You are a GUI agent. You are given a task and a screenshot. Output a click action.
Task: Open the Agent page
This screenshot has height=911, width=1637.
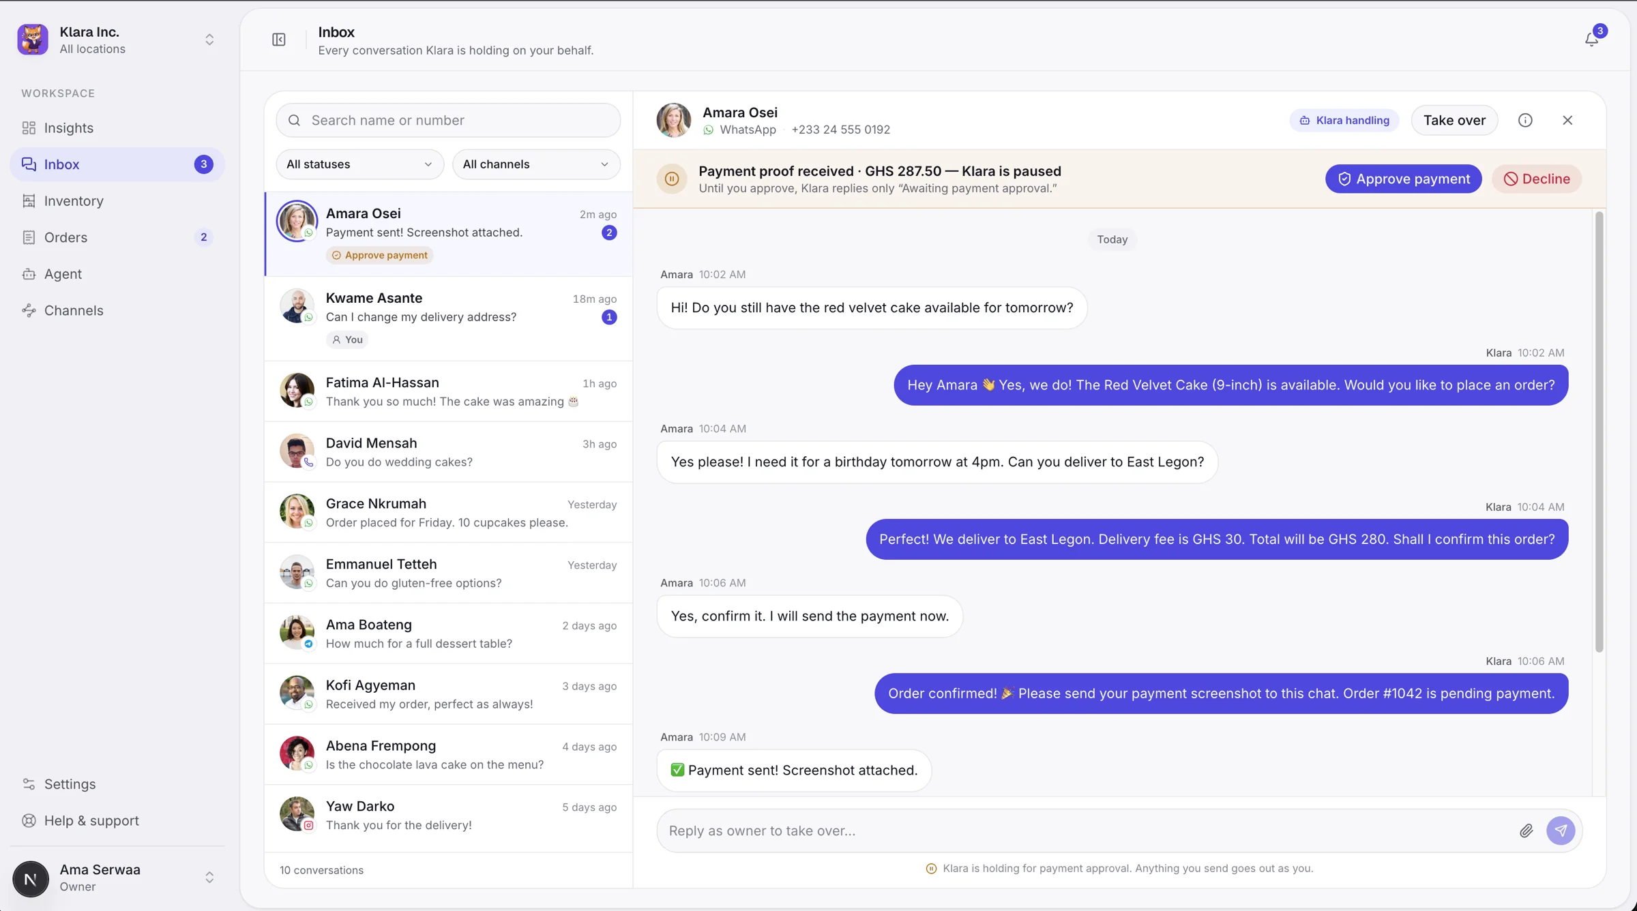117,273
